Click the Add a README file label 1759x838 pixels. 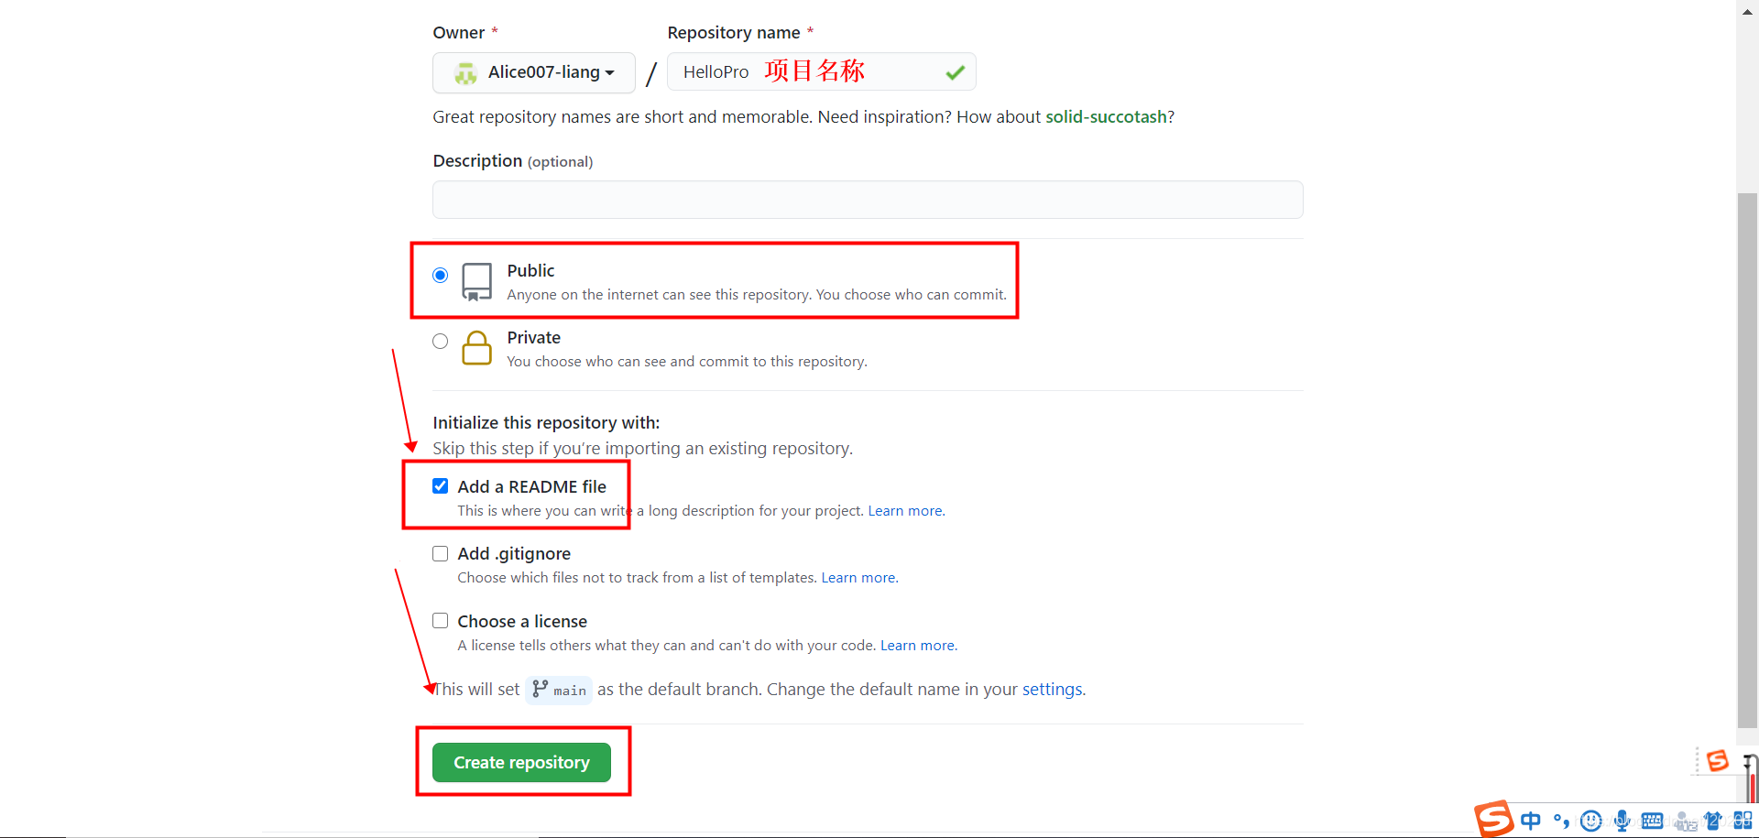(x=531, y=486)
